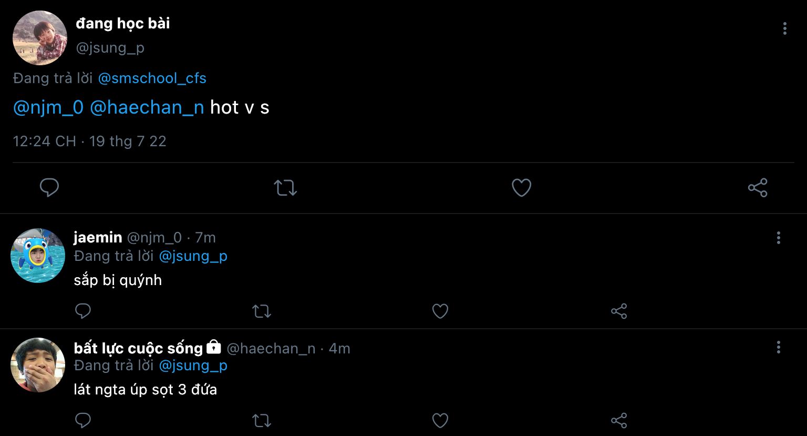Reply to the main tweet by jsung_p
This screenshot has height=436, width=807.
point(49,187)
